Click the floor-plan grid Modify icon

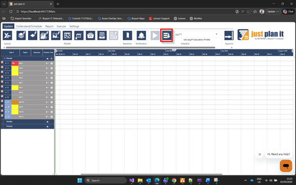(x=67, y=35)
